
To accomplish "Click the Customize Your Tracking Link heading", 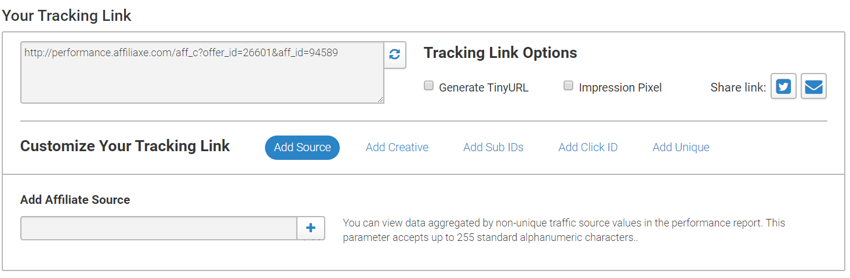I will [x=125, y=146].
